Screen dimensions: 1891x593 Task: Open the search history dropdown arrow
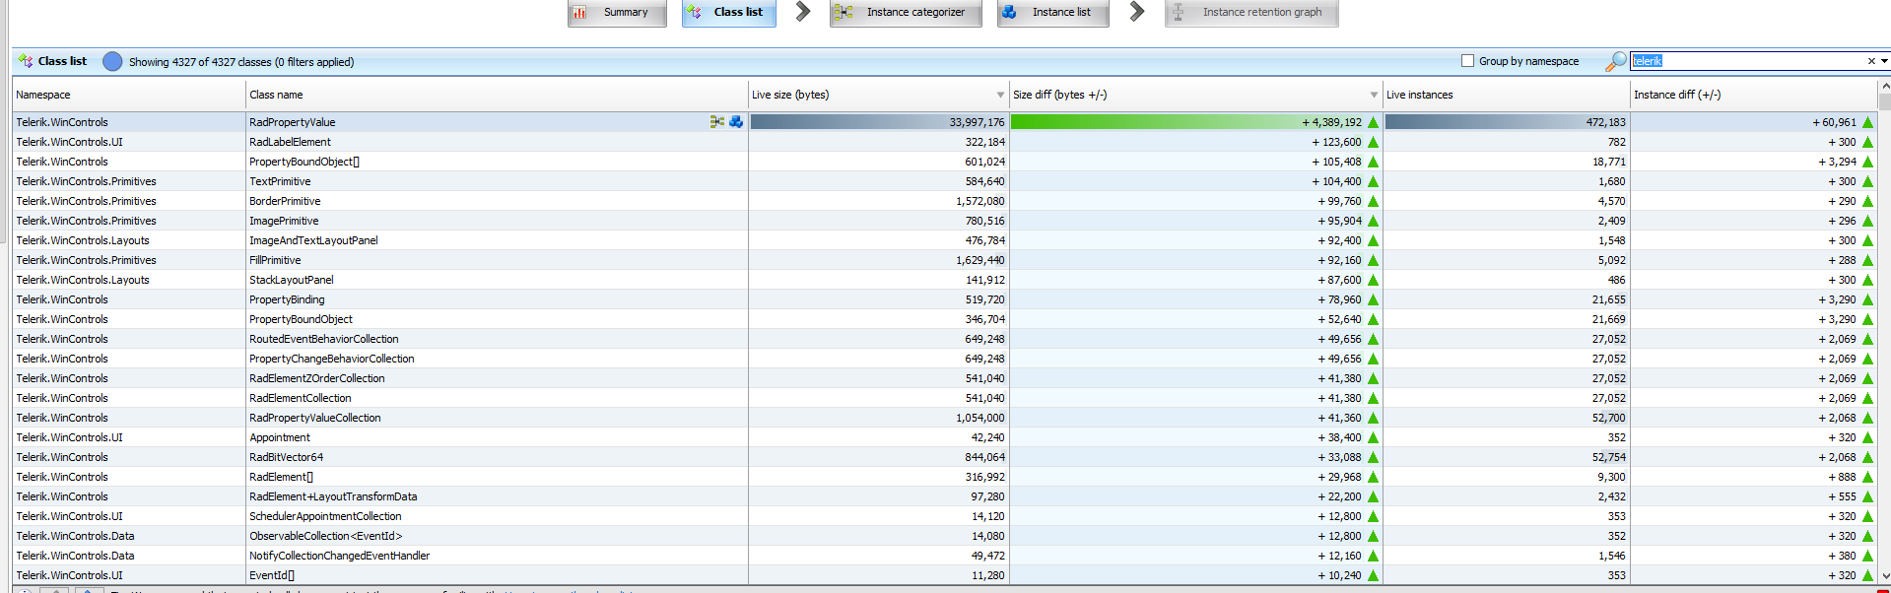point(1884,61)
